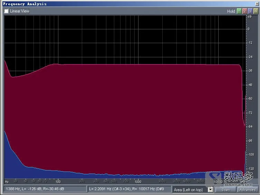
Task: Click Hold button 4 (yellow)
Action: point(256,11)
